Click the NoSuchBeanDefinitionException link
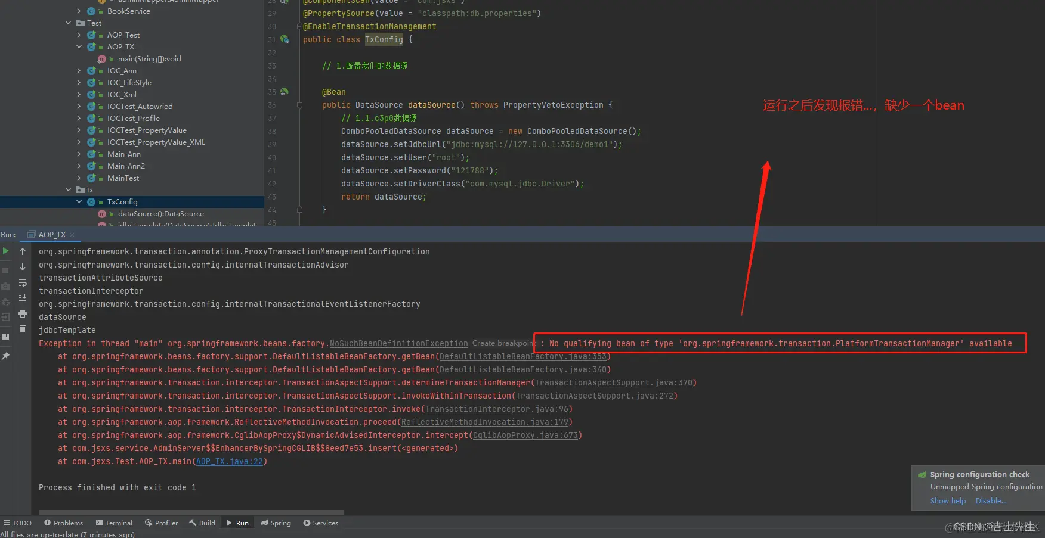Screen dimensions: 1045x538 click(x=399, y=344)
